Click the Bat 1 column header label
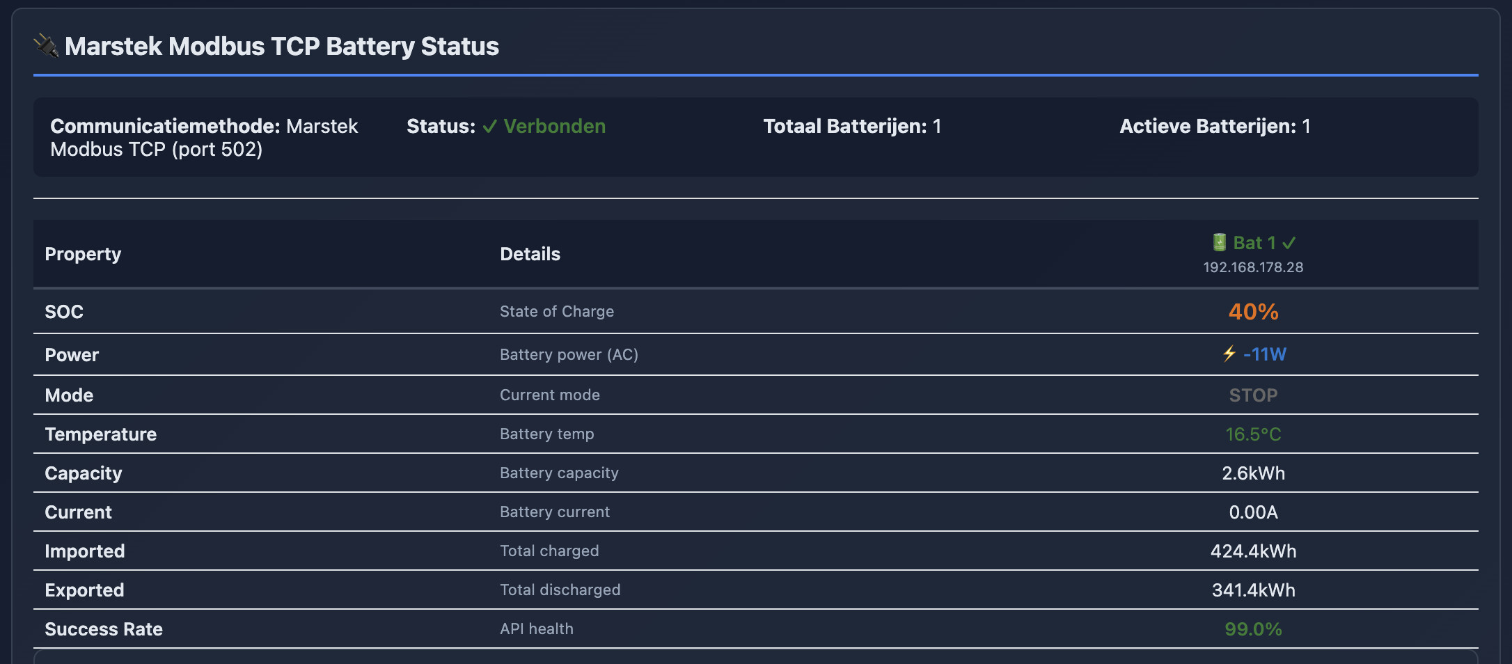1512x664 pixels. 1254,243
